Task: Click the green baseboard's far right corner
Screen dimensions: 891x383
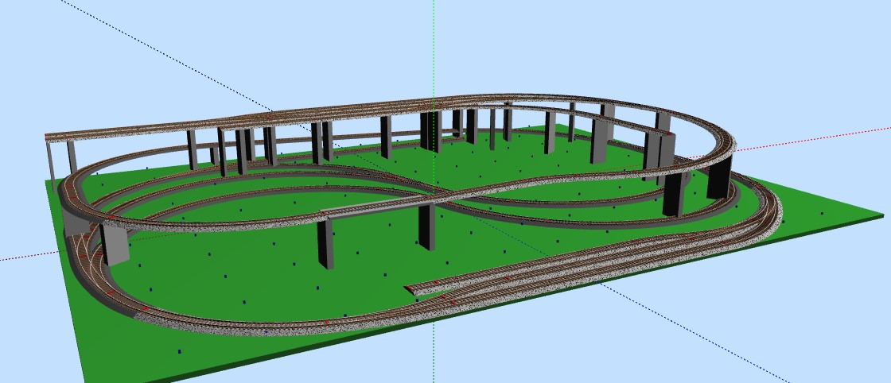Action: 881,214
